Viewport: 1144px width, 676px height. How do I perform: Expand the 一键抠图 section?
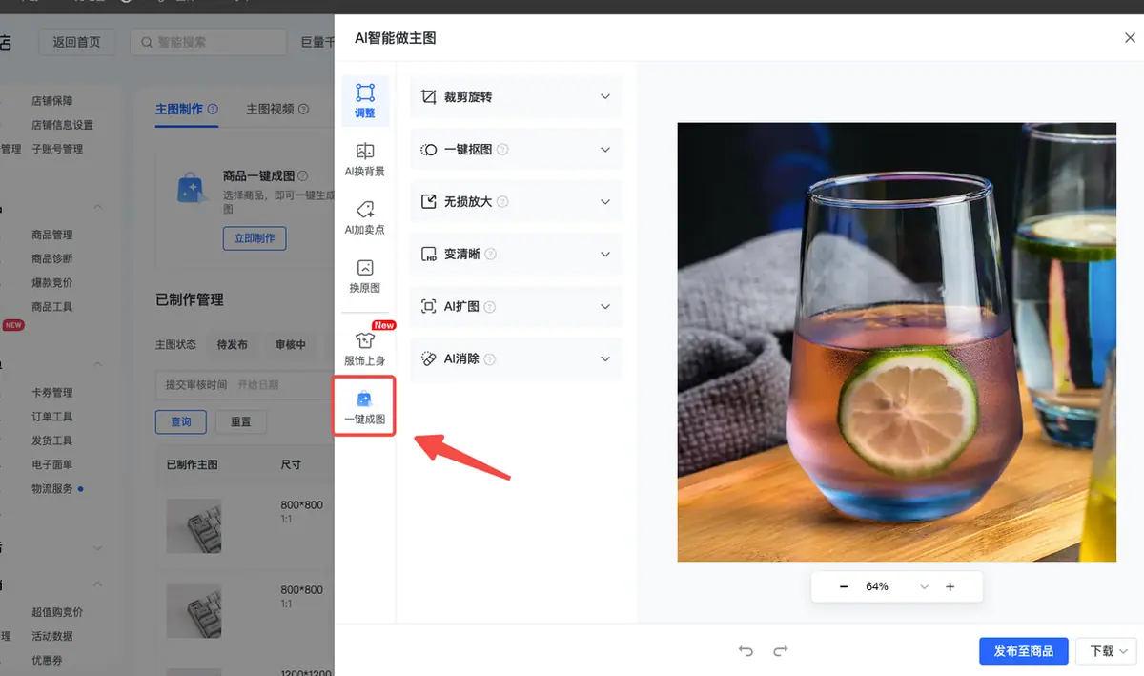[604, 150]
